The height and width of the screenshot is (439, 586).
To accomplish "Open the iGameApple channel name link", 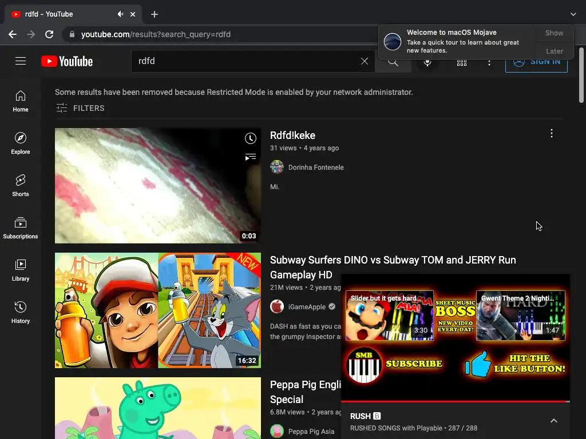I will point(307,307).
